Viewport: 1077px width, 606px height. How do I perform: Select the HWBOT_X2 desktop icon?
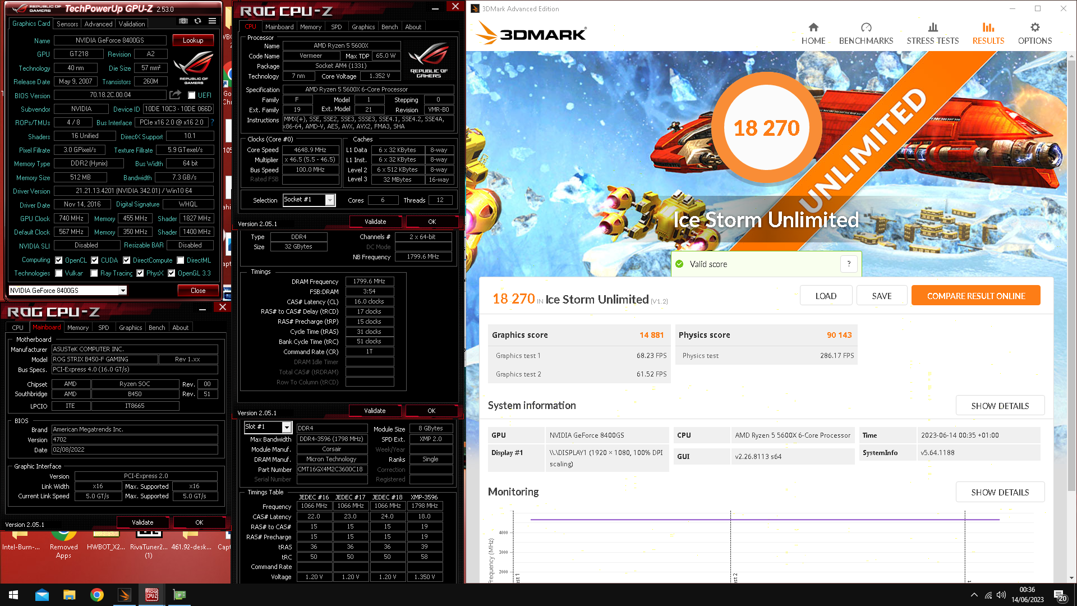click(x=106, y=540)
